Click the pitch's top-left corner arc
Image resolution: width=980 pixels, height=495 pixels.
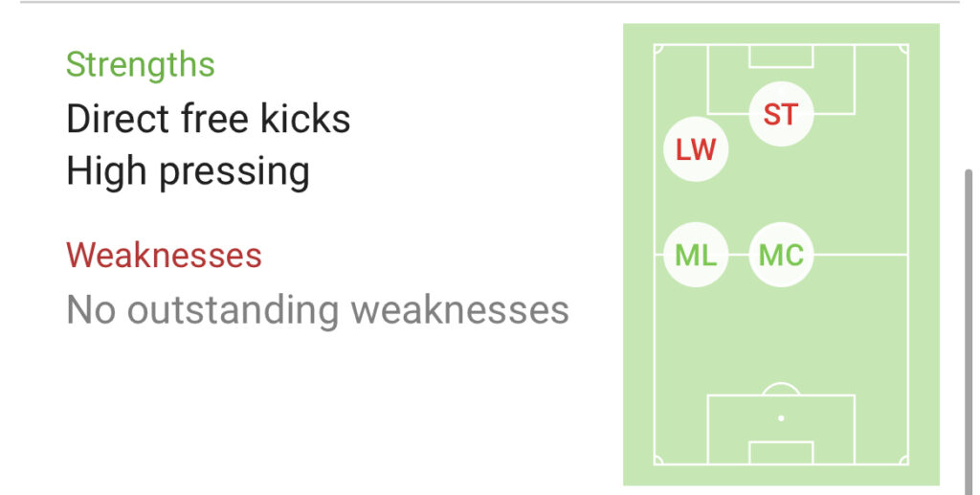(657, 48)
